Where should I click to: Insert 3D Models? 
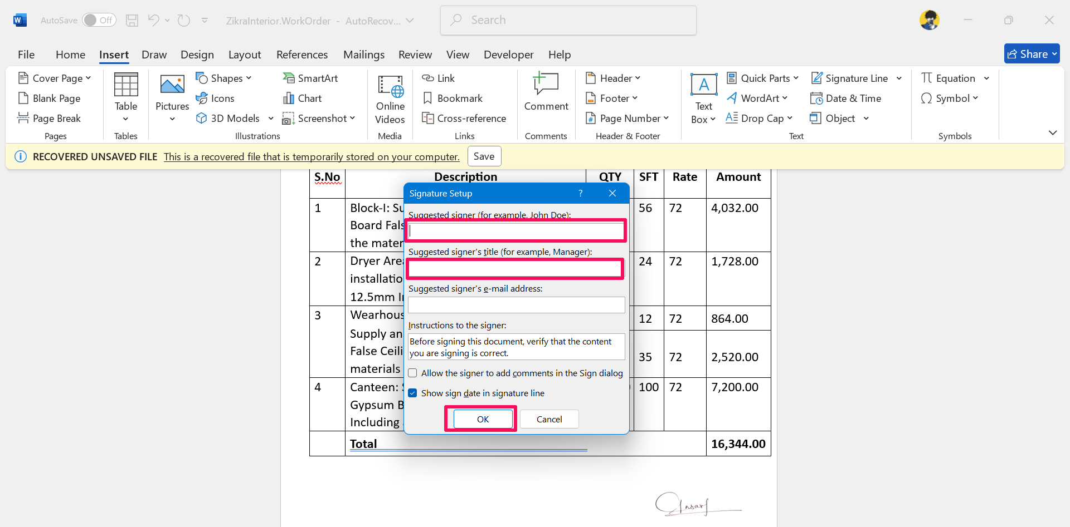[228, 119]
